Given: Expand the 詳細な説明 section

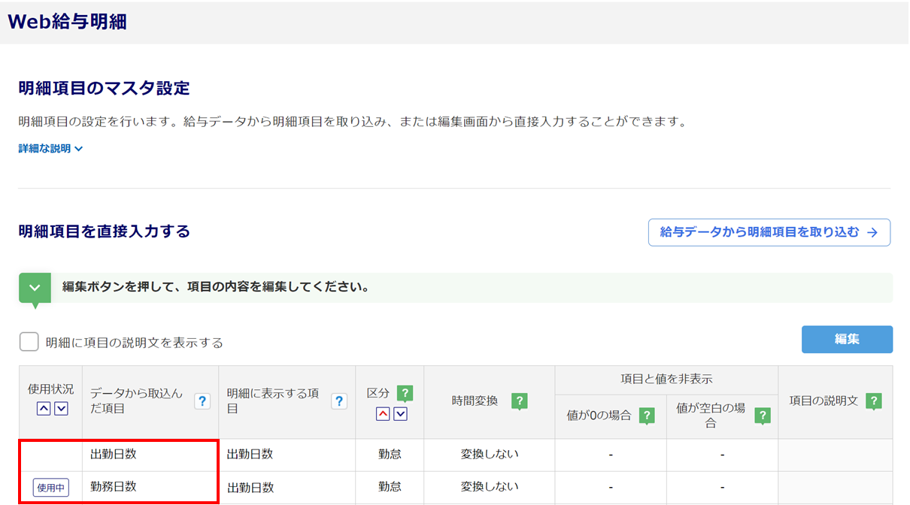Looking at the screenshot, I should point(50,149).
